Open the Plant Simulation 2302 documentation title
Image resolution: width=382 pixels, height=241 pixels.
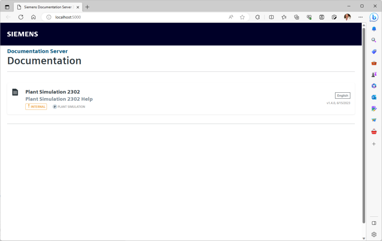53,92
